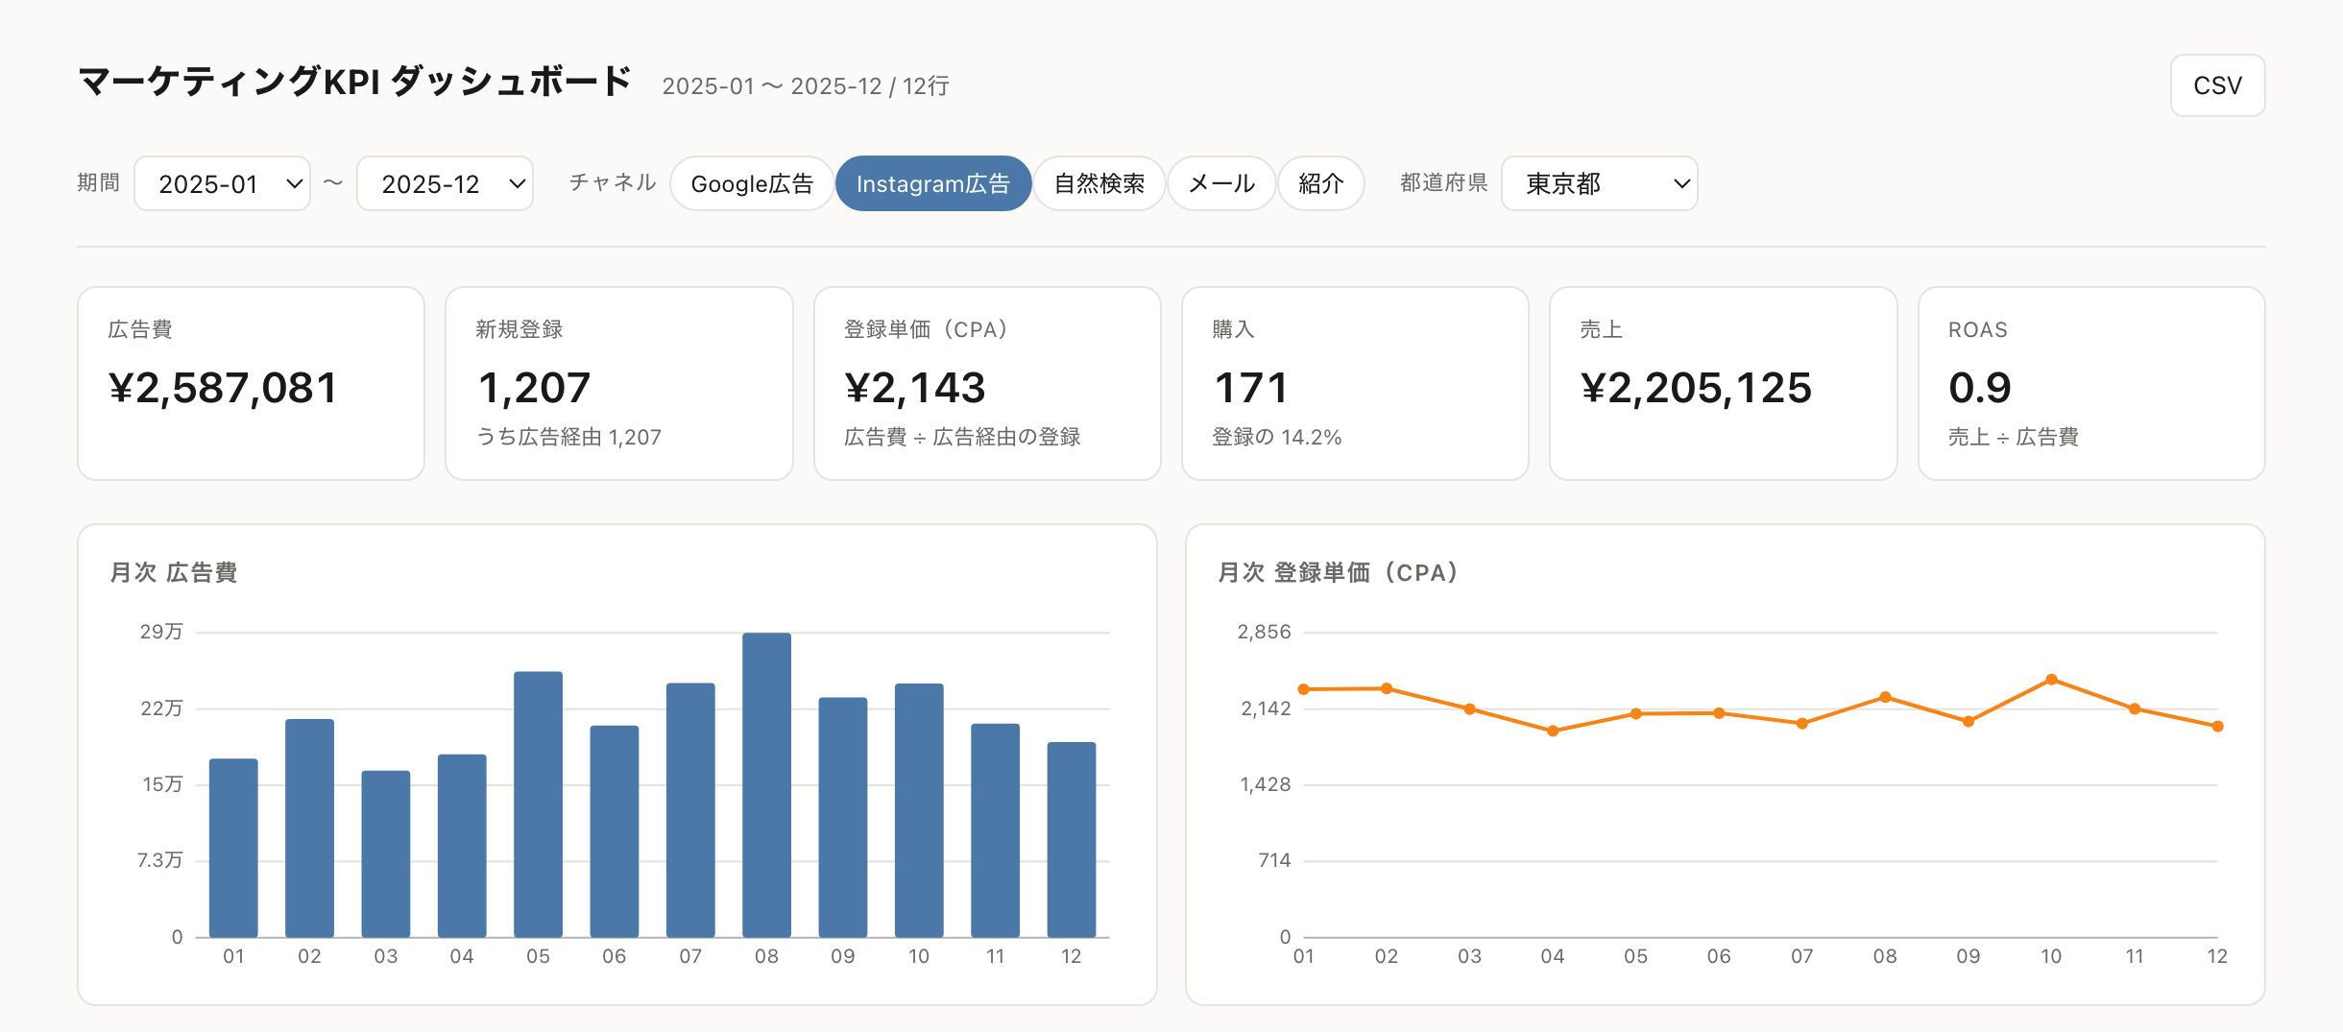Toggle the 自然検索 channel chip
The width and height of the screenshot is (2343, 1032).
(1099, 183)
